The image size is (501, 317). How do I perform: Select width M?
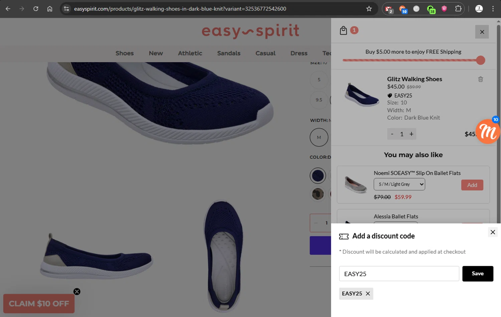point(319,137)
